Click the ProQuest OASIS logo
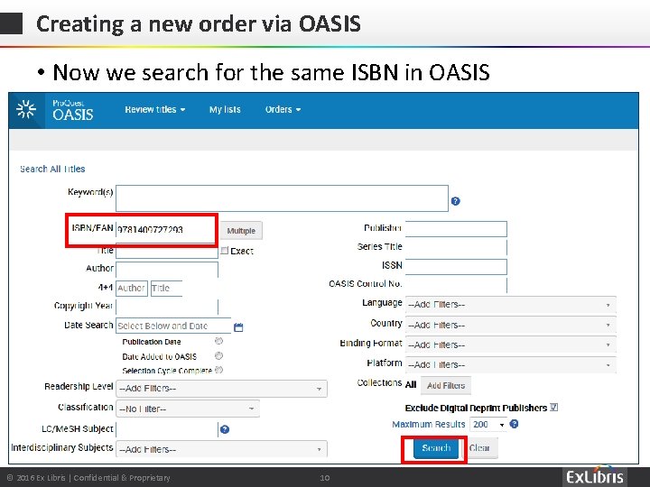This screenshot has width=650, height=487. (72, 110)
